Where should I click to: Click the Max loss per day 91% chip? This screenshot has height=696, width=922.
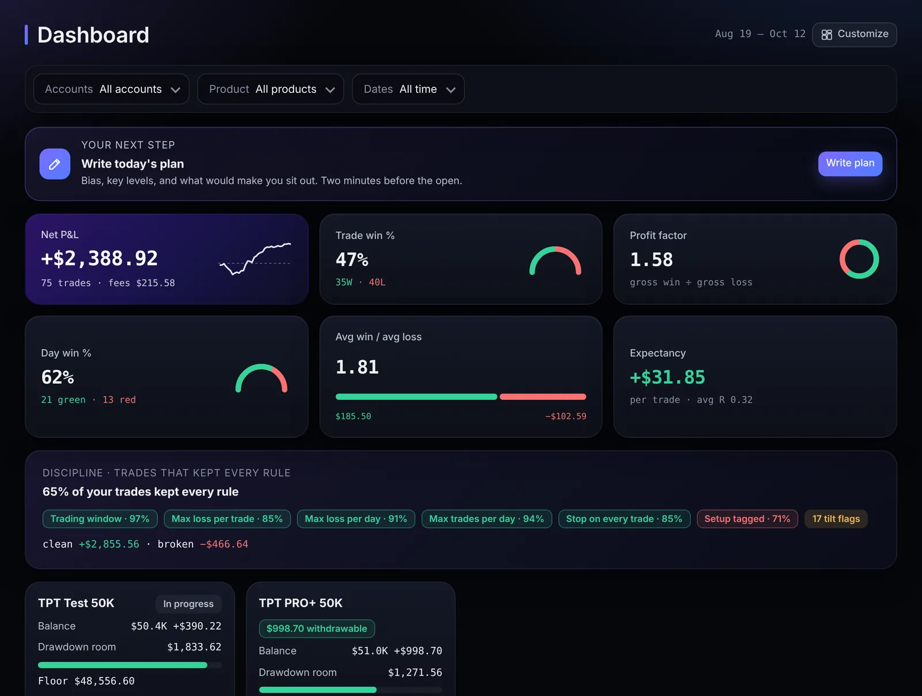point(356,519)
